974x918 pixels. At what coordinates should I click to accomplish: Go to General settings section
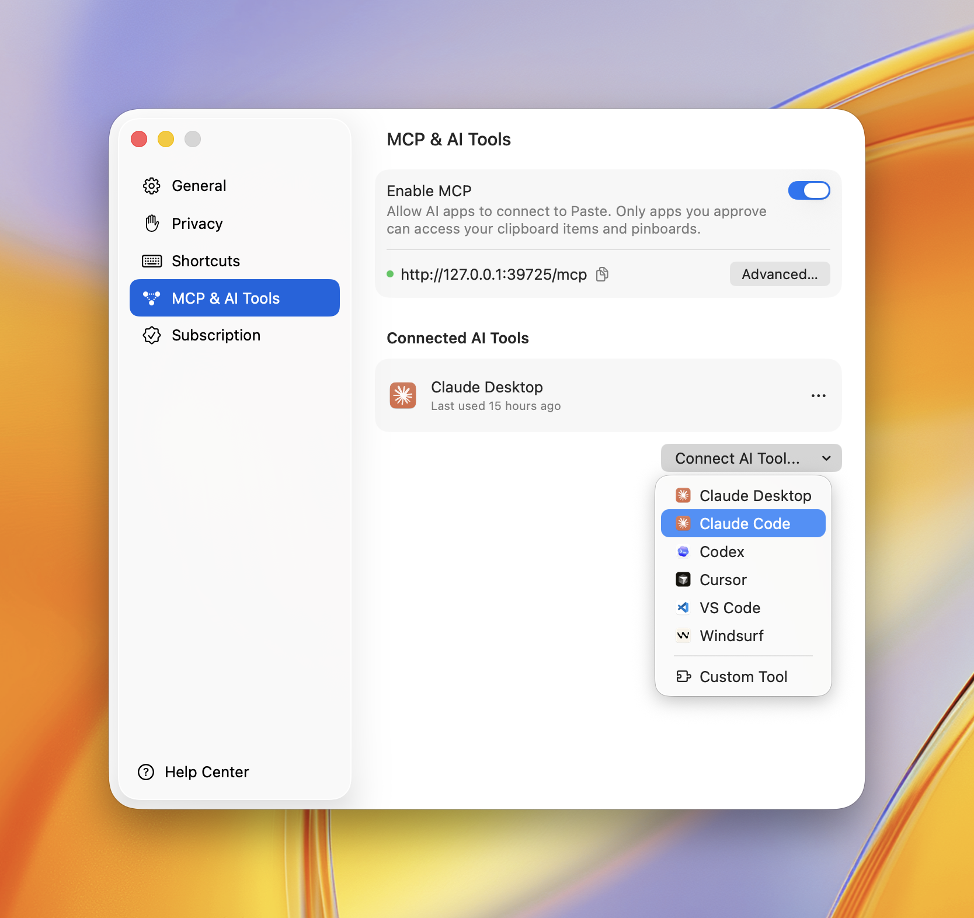(x=235, y=186)
